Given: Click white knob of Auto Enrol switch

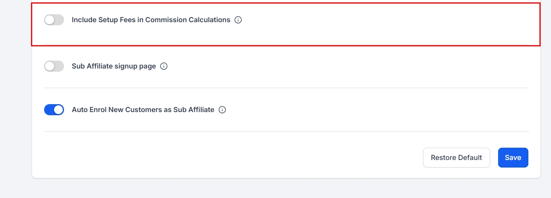Looking at the screenshot, I should coord(58,110).
